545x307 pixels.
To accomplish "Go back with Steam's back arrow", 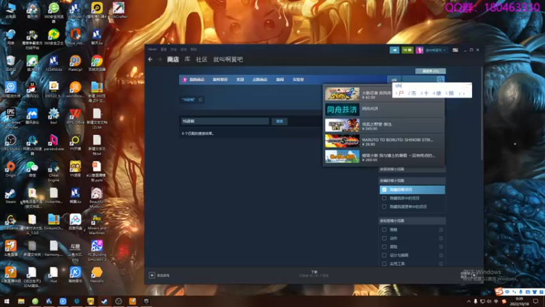I will 150,59.
